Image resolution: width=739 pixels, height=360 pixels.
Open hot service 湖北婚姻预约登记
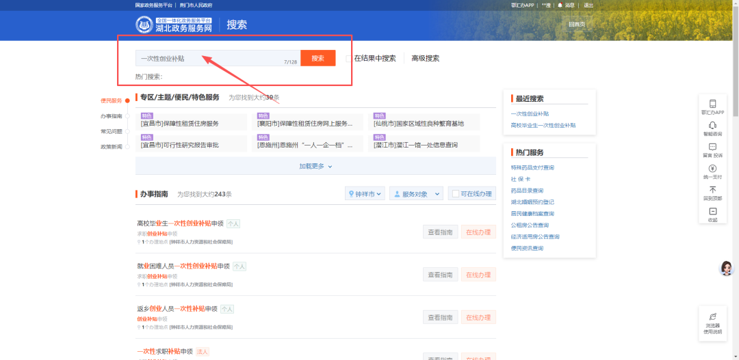pyautogui.click(x=532, y=202)
